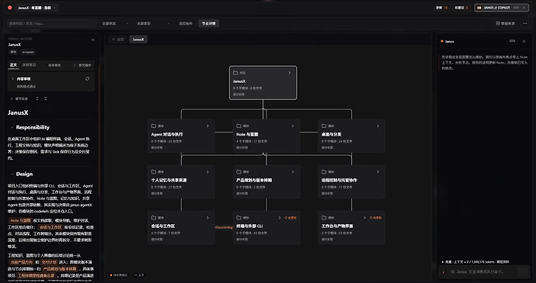
Task: Click the folder icon on the Note 与蓝图 node
Action: [239, 126]
